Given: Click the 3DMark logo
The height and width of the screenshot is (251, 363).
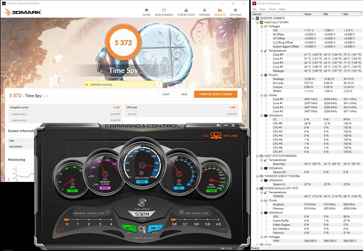Looking at the screenshot, I should point(22,12).
